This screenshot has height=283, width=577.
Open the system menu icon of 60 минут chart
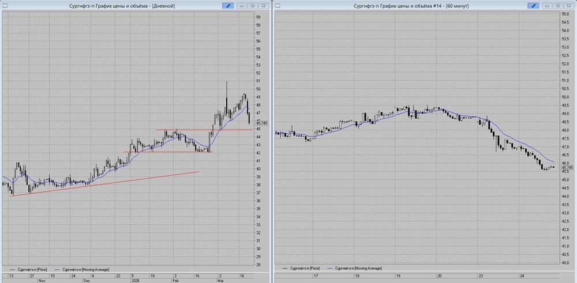278,6
